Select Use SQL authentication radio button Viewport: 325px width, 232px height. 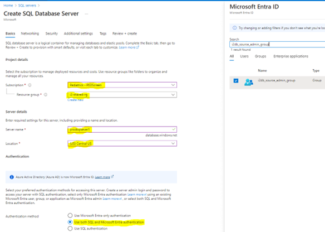[70, 229]
